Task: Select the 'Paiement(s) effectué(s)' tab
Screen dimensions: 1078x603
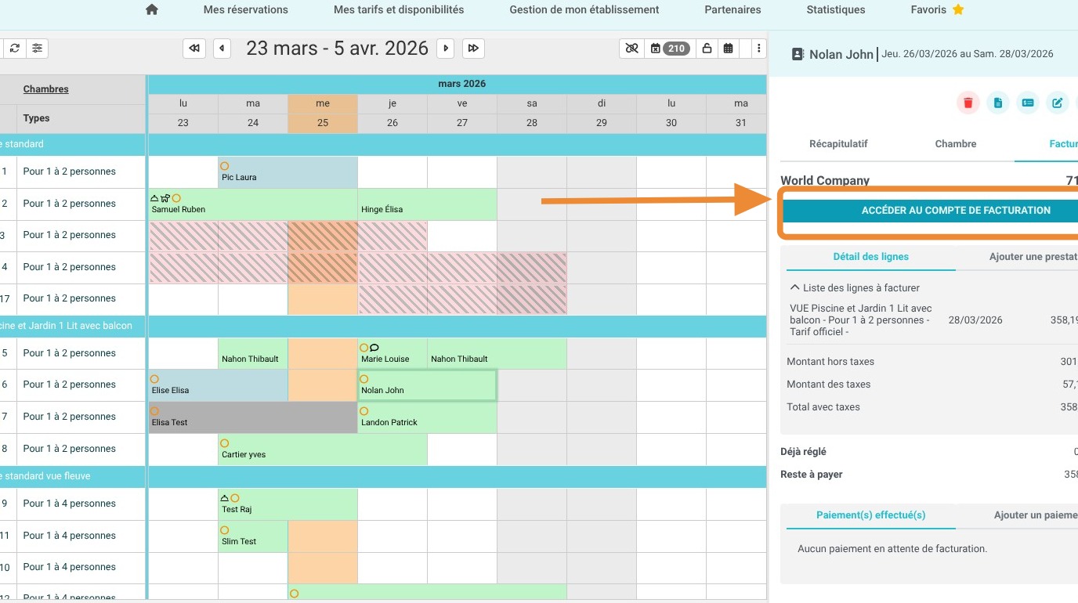Action: (870, 515)
